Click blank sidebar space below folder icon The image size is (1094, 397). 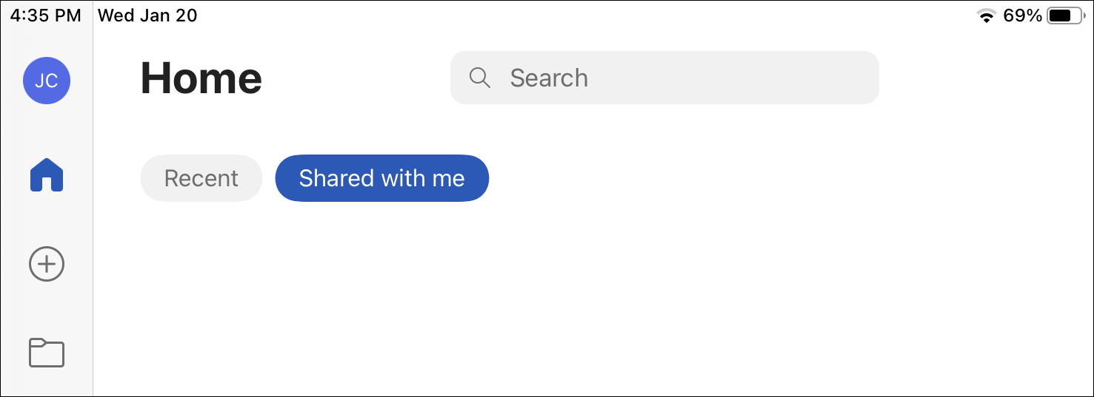47,384
